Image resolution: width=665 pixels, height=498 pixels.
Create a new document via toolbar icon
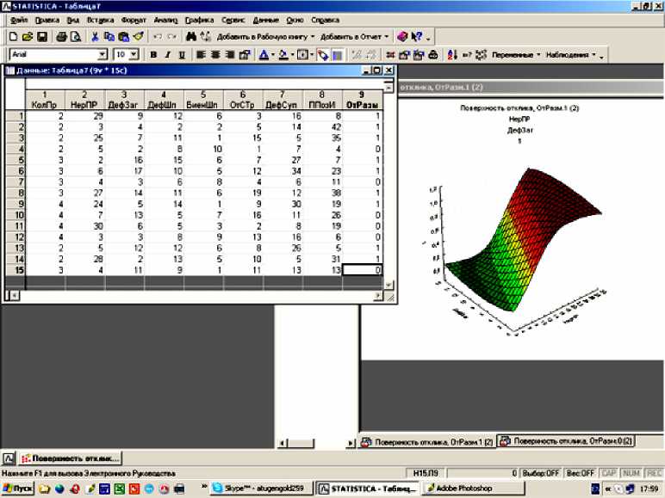[13, 37]
